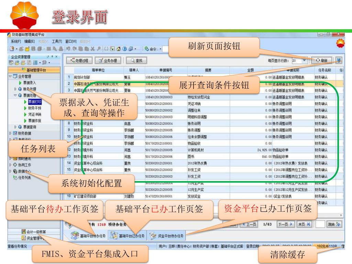Click the 单据编号 column header
Screen dimensions: 352x264
[166, 70]
